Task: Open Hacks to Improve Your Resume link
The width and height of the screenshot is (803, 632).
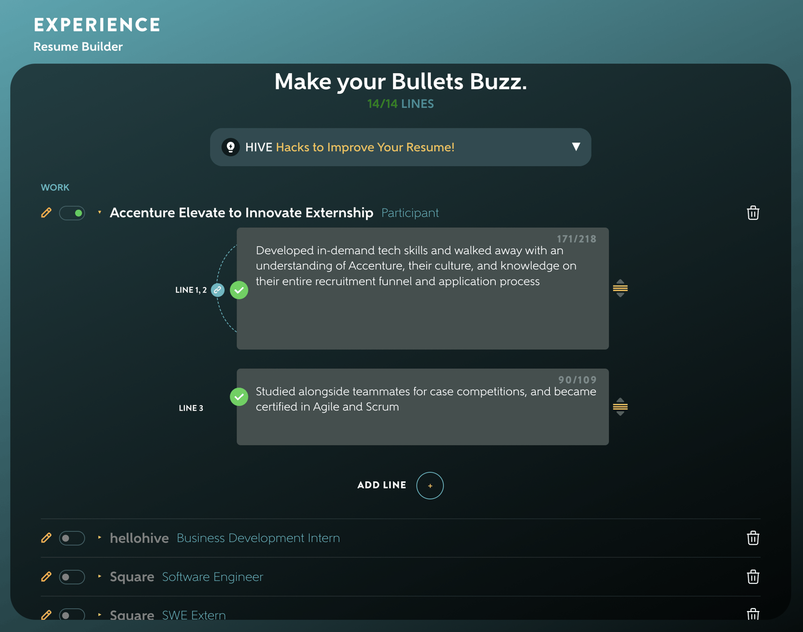Action: pyautogui.click(x=366, y=147)
